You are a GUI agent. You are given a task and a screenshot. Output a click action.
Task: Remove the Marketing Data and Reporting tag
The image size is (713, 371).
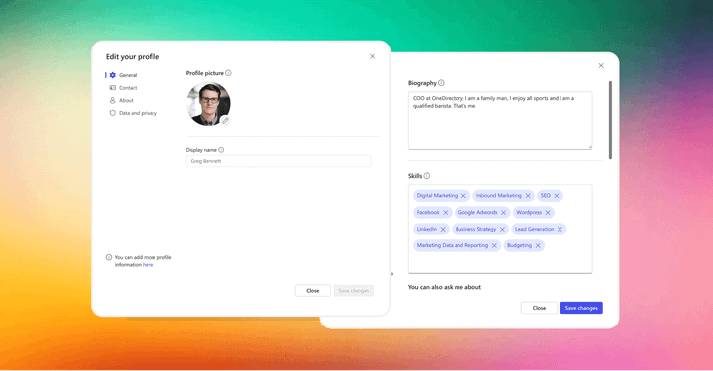click(x=494, y=246)
